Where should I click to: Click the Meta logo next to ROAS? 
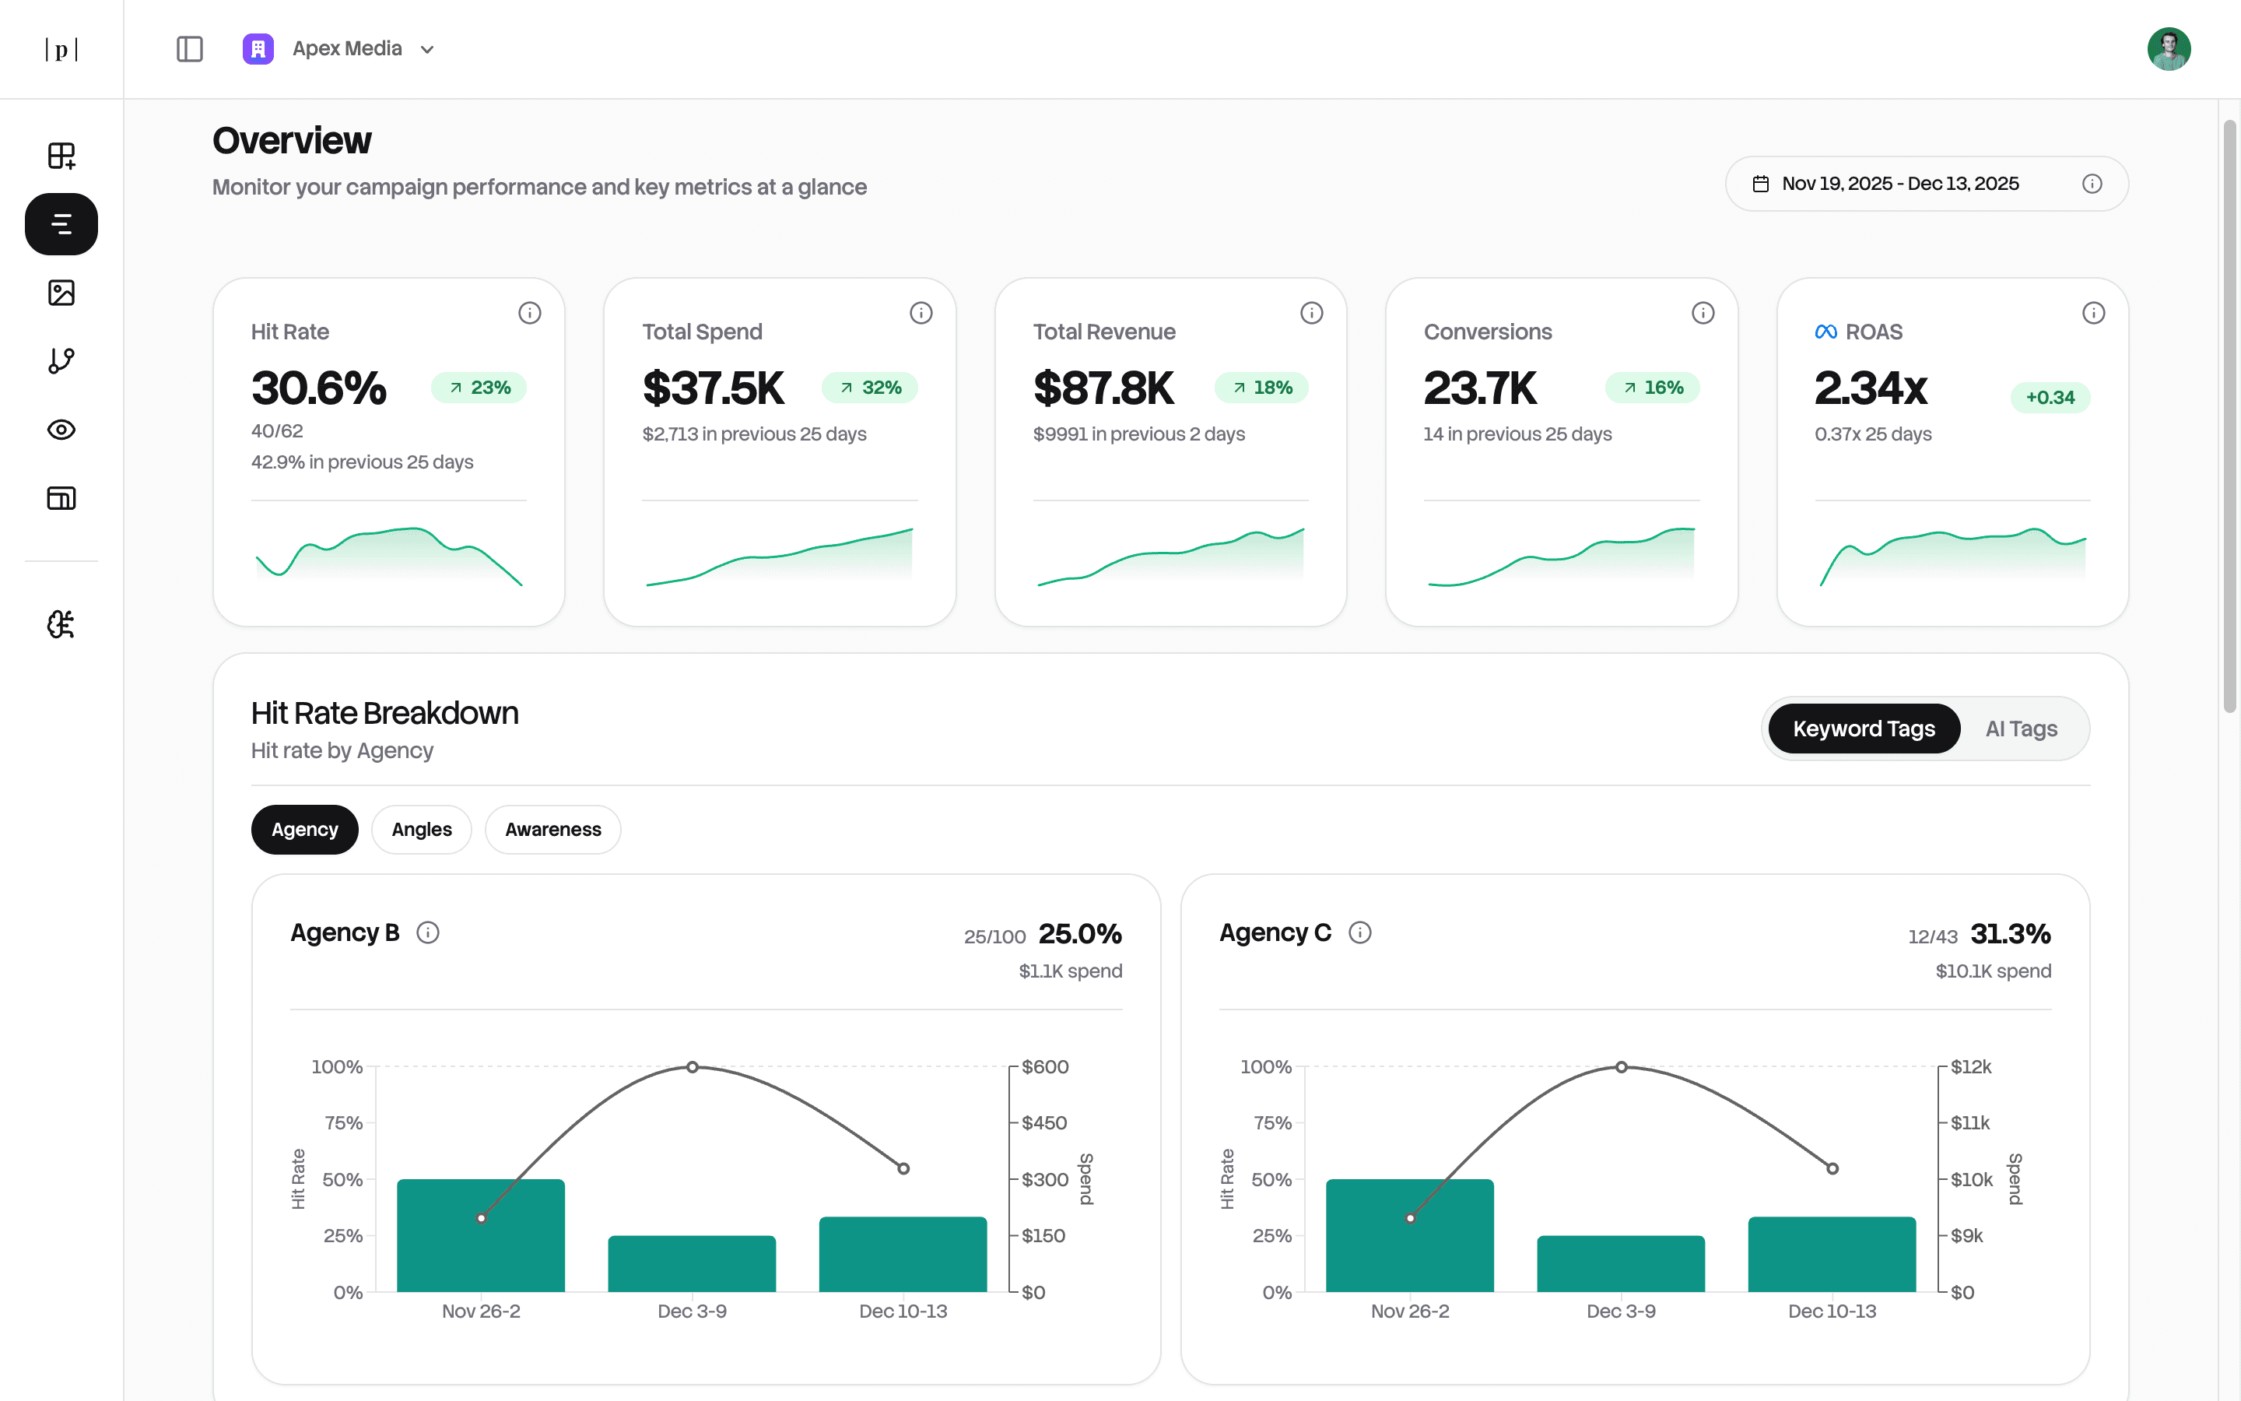coord(1825,331)
